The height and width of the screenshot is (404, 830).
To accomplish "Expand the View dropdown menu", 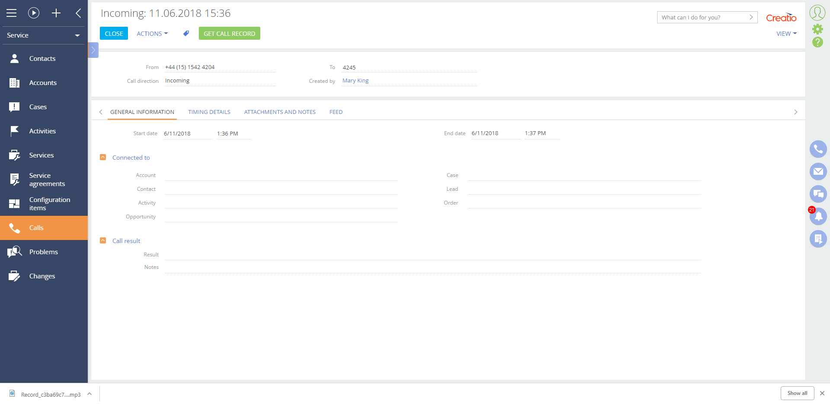I will tap(786, 34).
